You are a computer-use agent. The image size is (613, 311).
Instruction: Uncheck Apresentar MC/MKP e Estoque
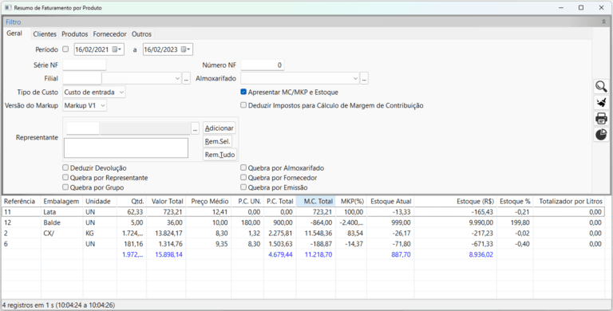click(x=243, y=92)
